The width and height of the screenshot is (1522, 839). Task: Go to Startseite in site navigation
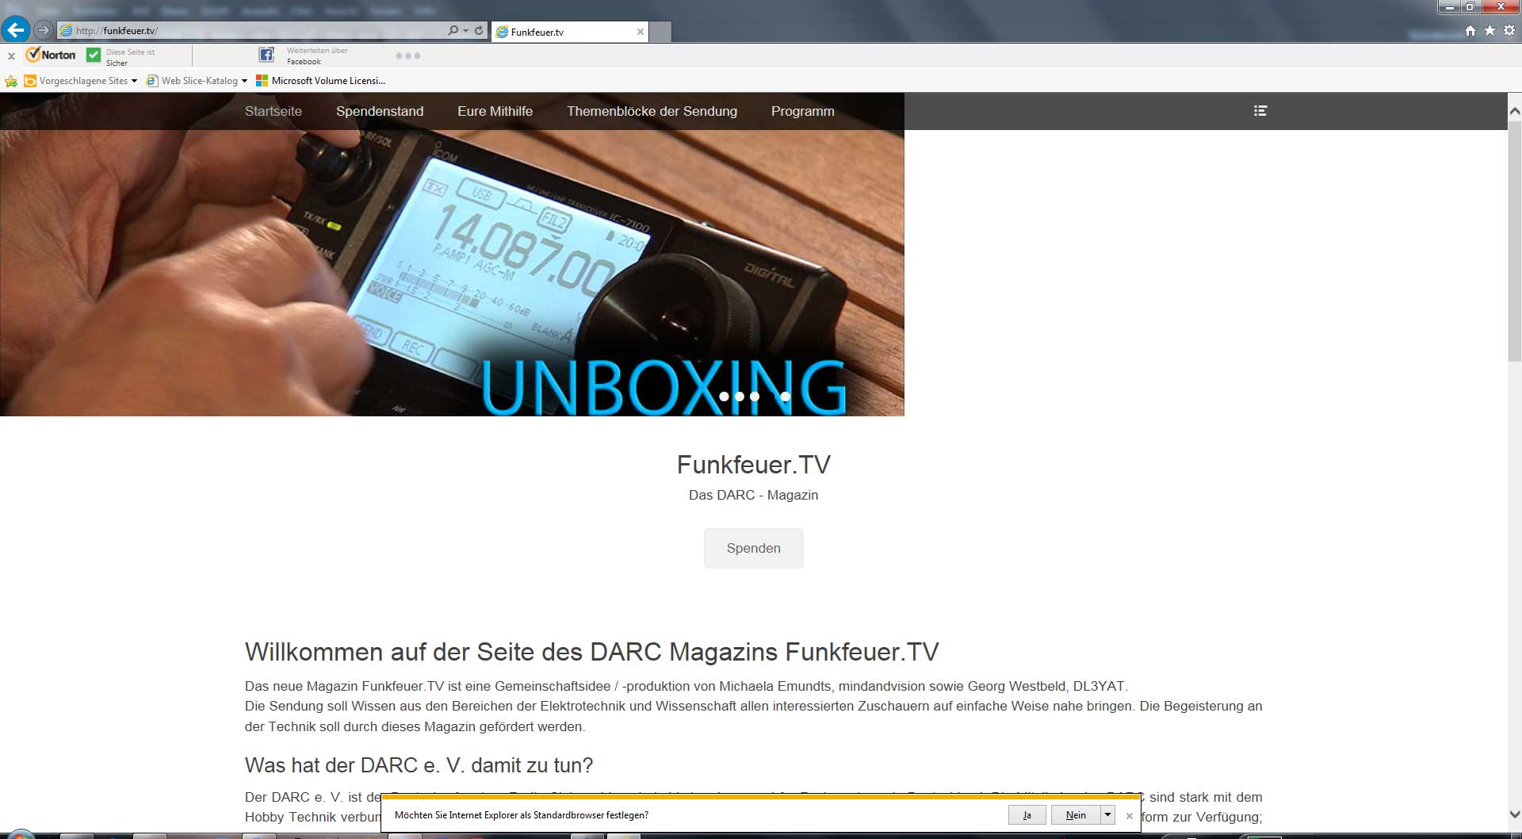(x=273, y=111)
